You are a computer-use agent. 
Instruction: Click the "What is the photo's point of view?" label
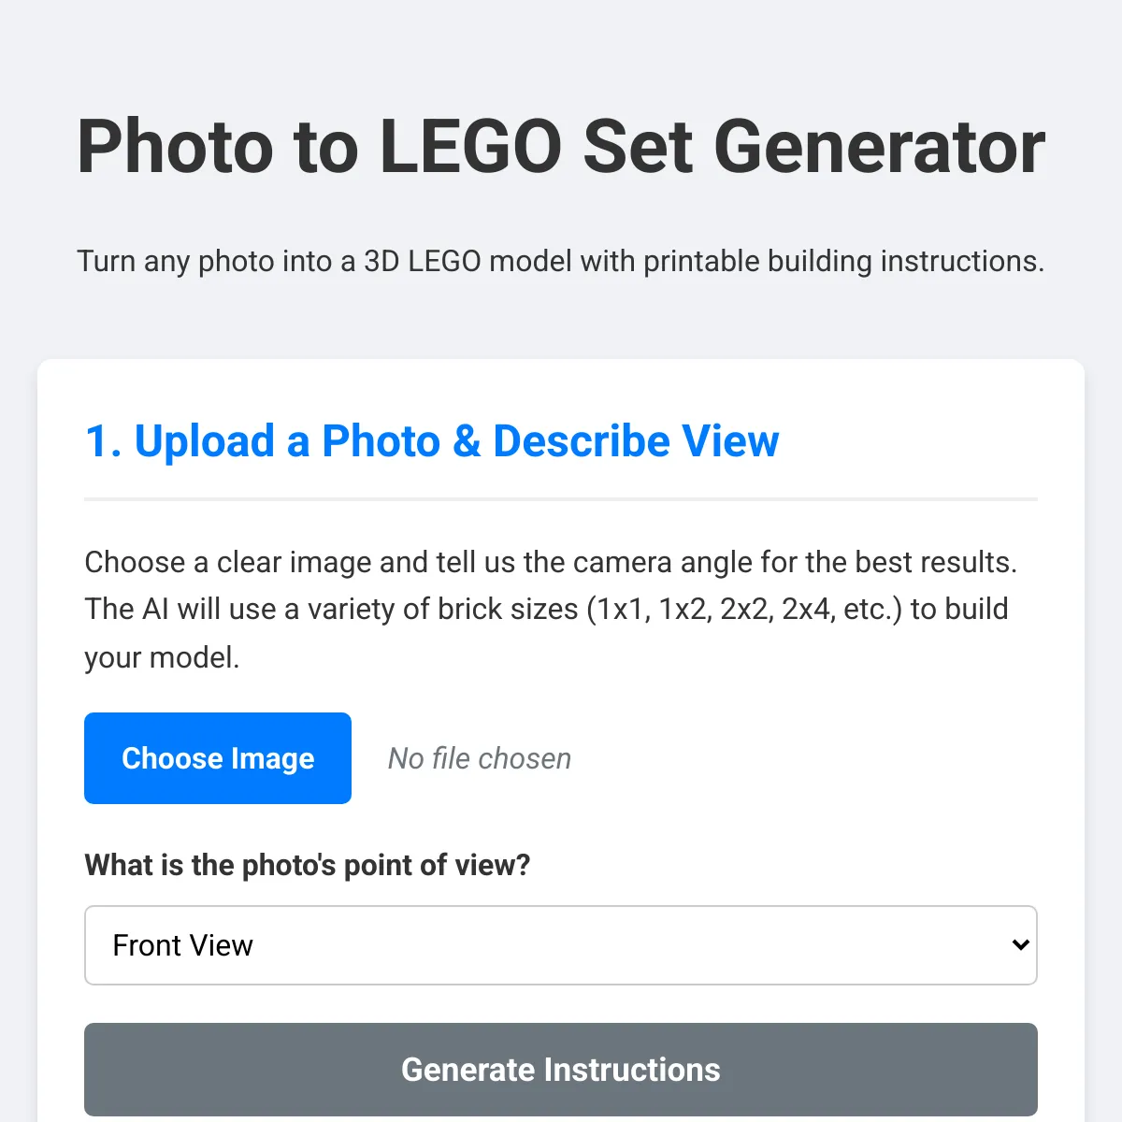(x=308, y=865)
